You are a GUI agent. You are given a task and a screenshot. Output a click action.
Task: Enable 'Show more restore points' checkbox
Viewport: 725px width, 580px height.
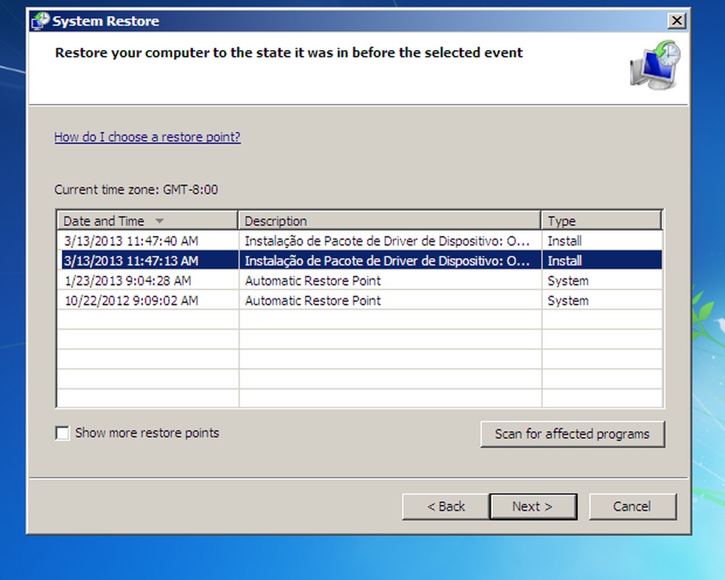pos(62,433)
